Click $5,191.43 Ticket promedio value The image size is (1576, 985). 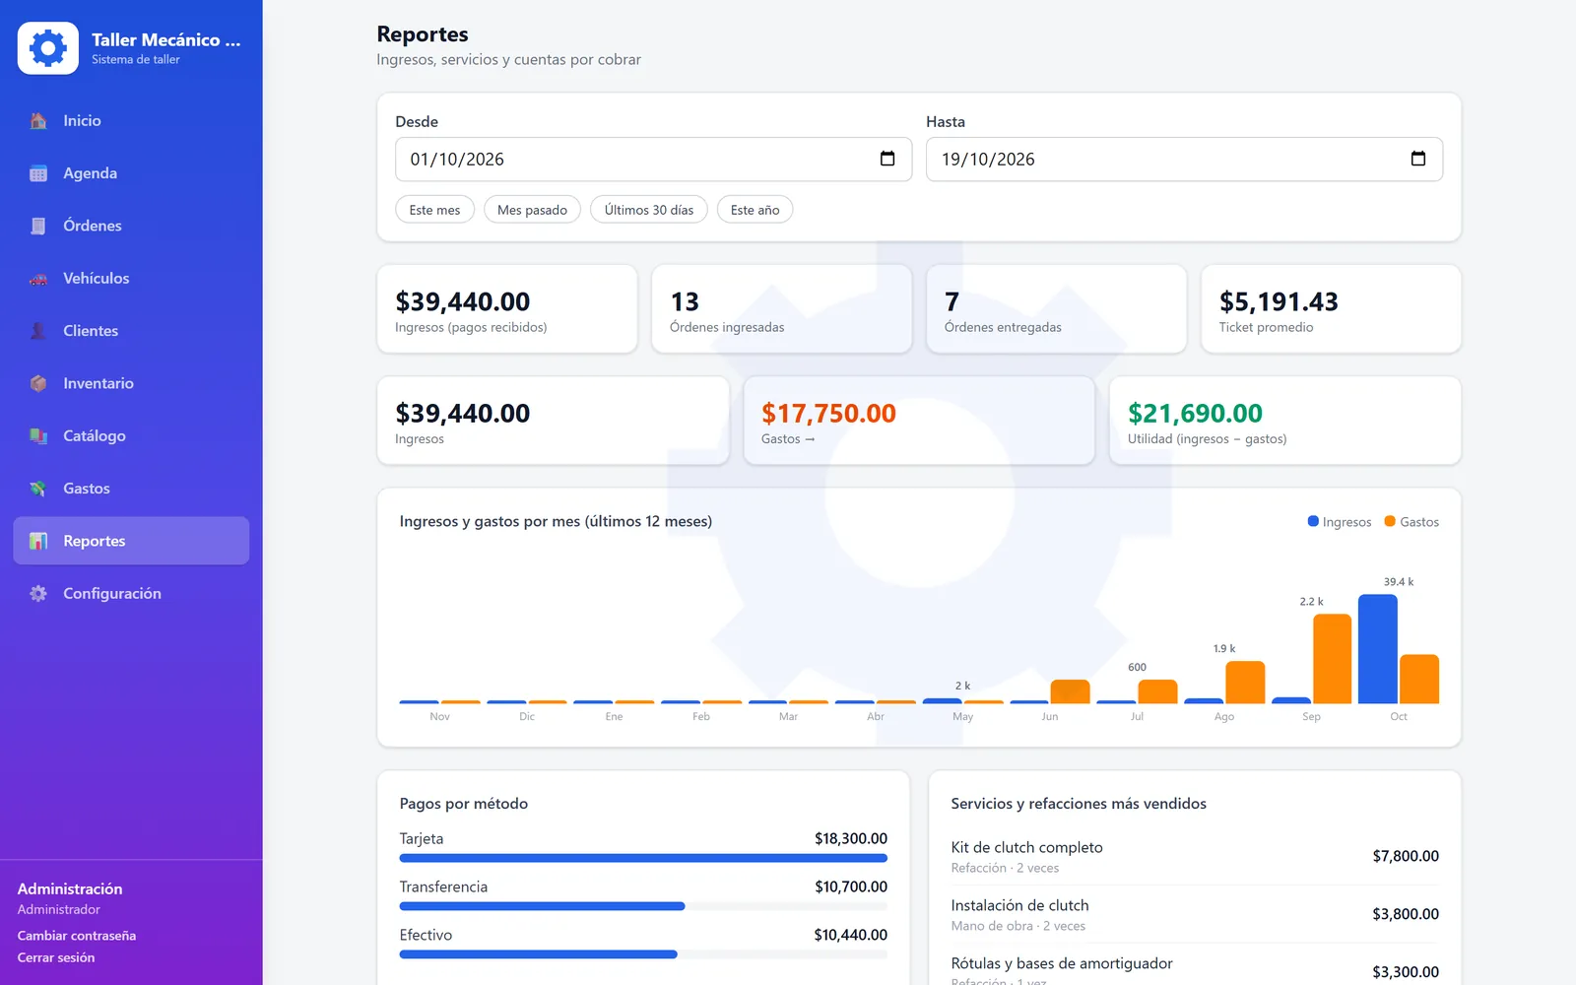pos(1279,301)
